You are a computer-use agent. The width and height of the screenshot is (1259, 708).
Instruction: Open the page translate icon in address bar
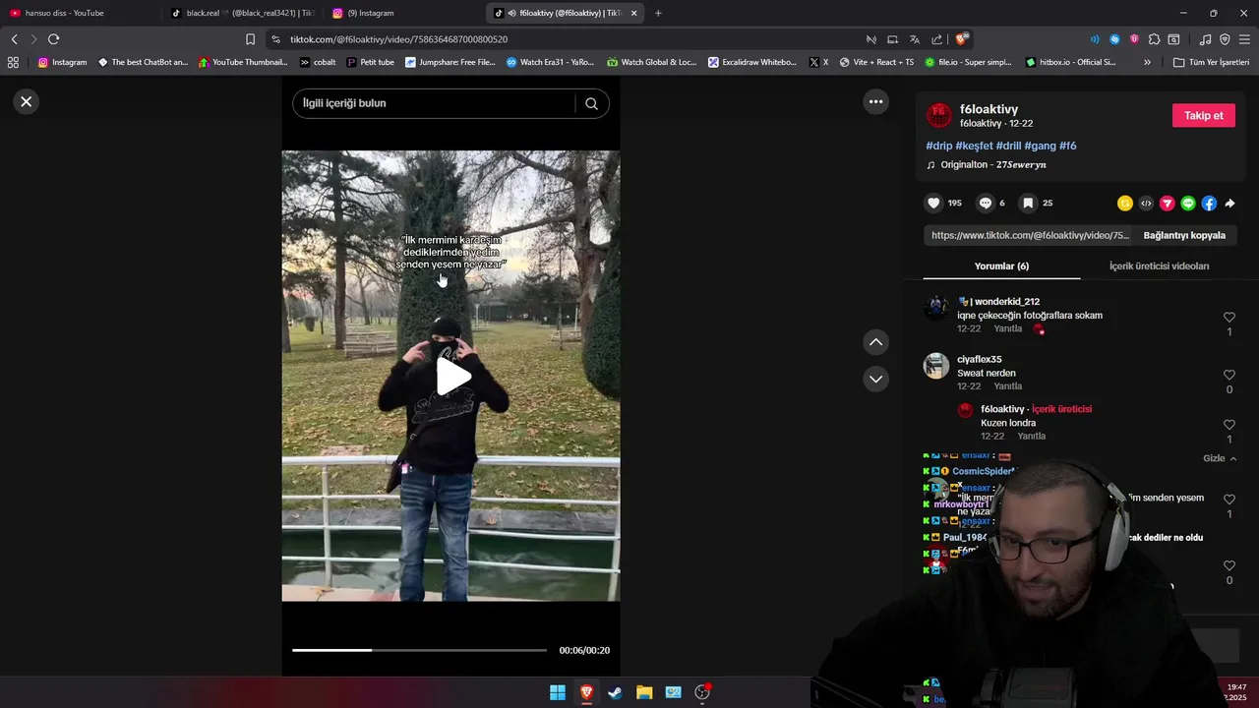(914, 39)
